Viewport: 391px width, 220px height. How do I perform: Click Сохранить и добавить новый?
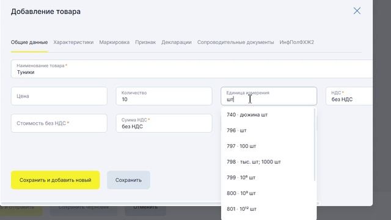pyautogui.click(x=56, y=180)
